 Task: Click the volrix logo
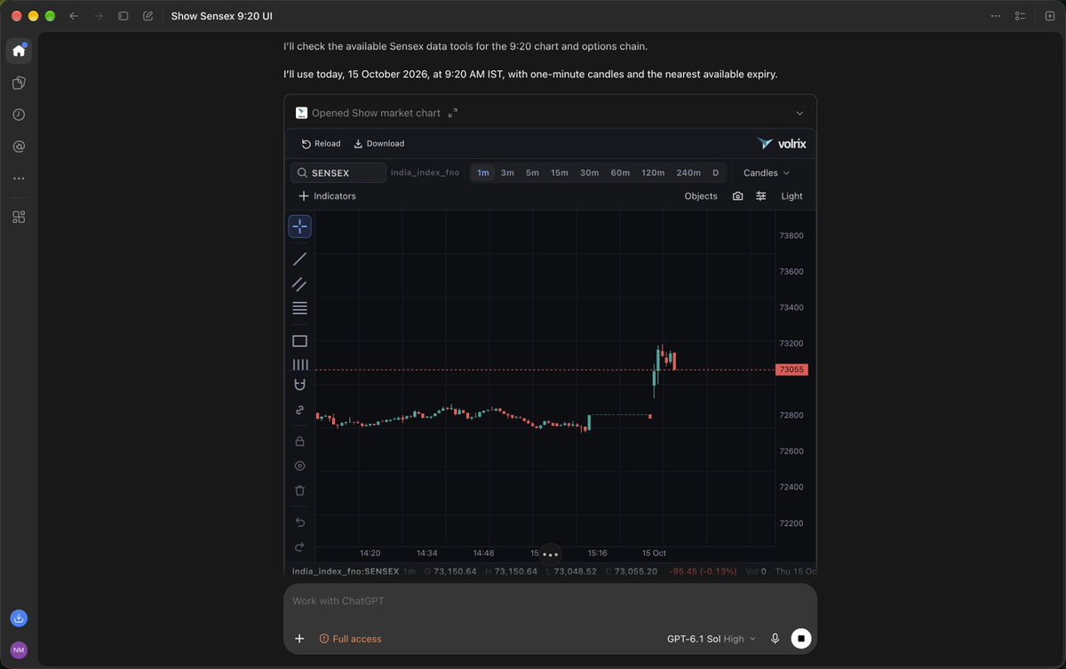pos(783,143)
